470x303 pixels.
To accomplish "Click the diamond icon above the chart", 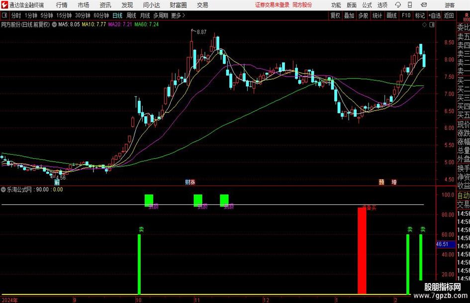I will [x=424, y=25].
